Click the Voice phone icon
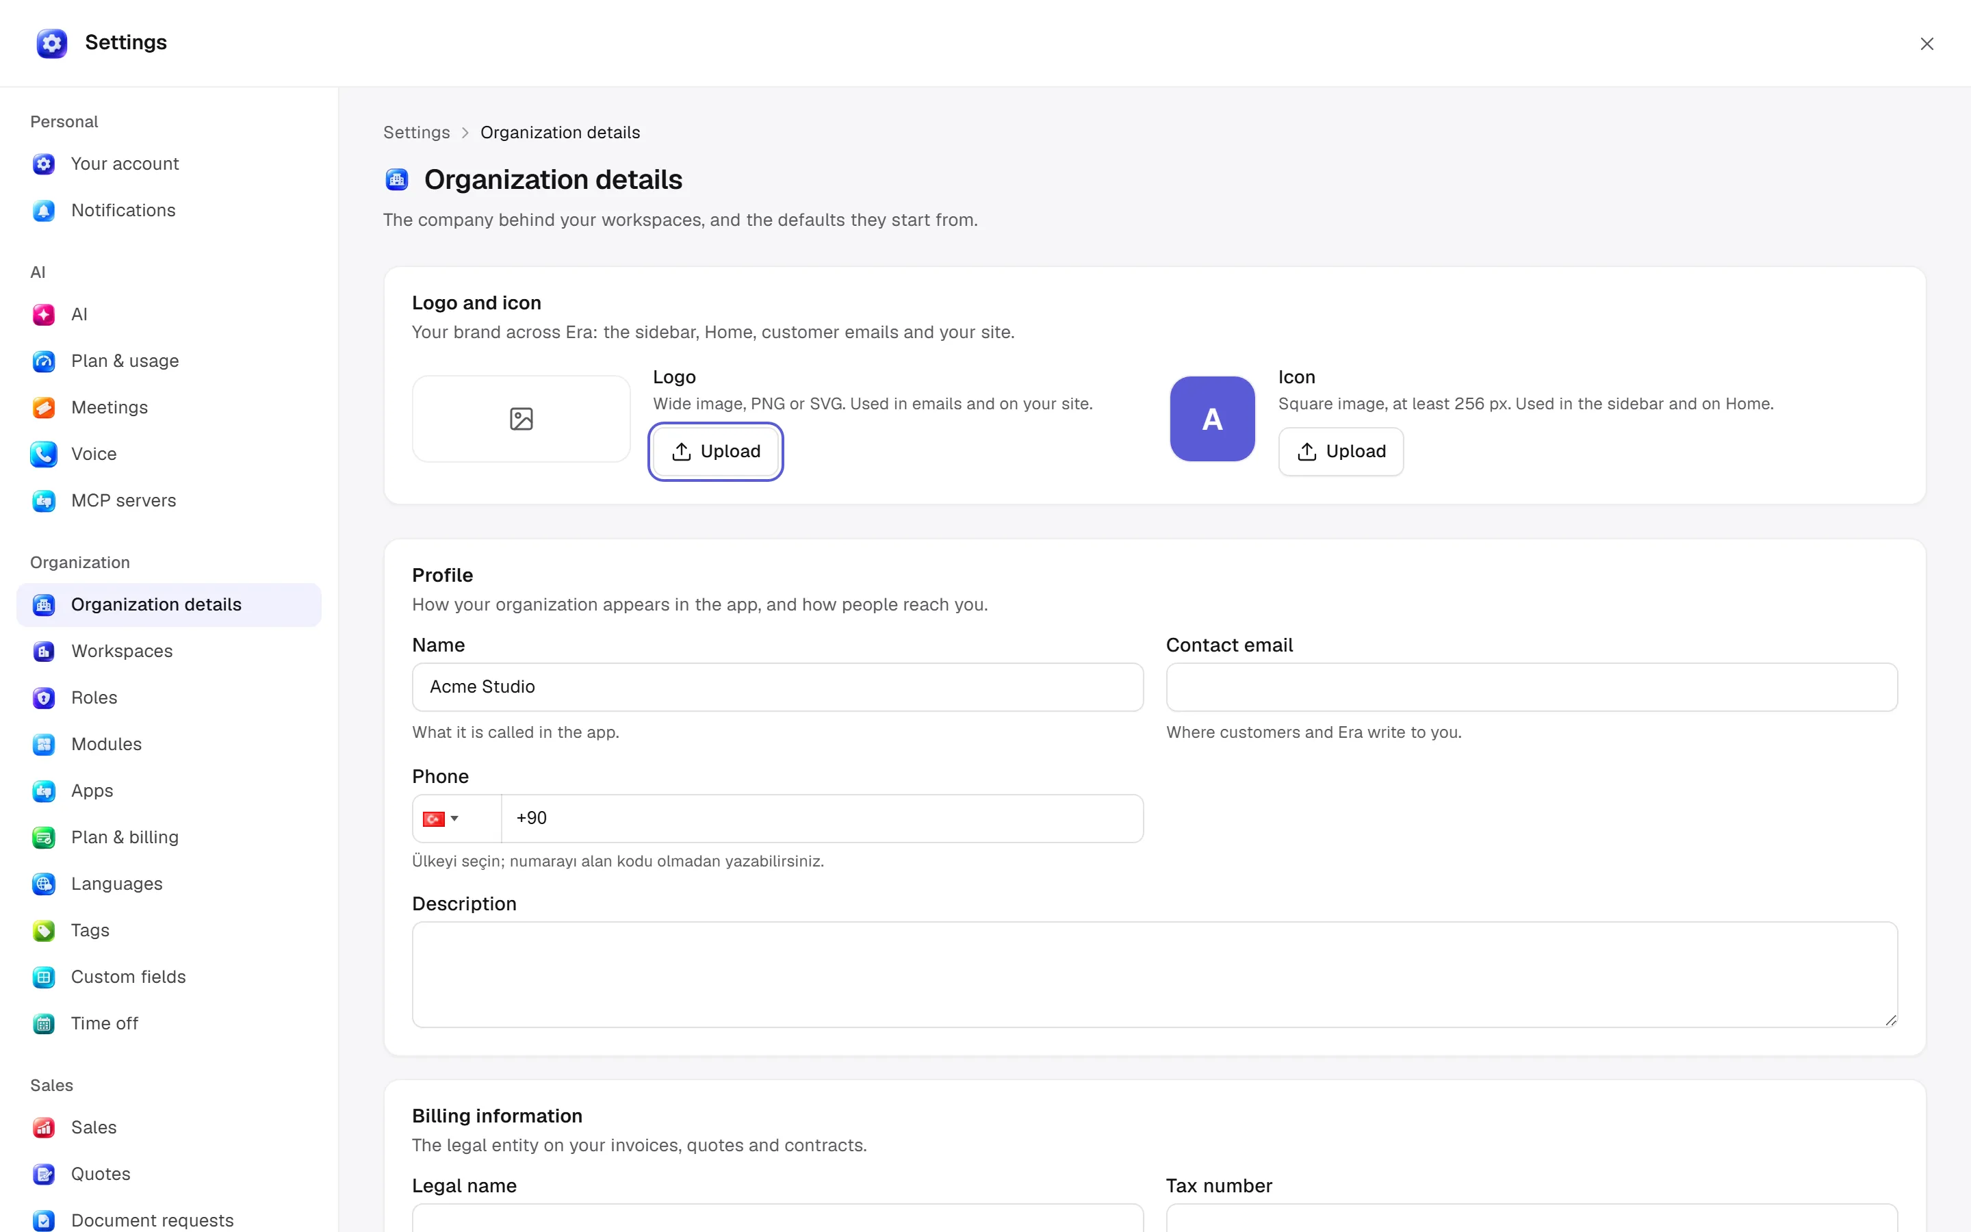 [x=44, y=454]
